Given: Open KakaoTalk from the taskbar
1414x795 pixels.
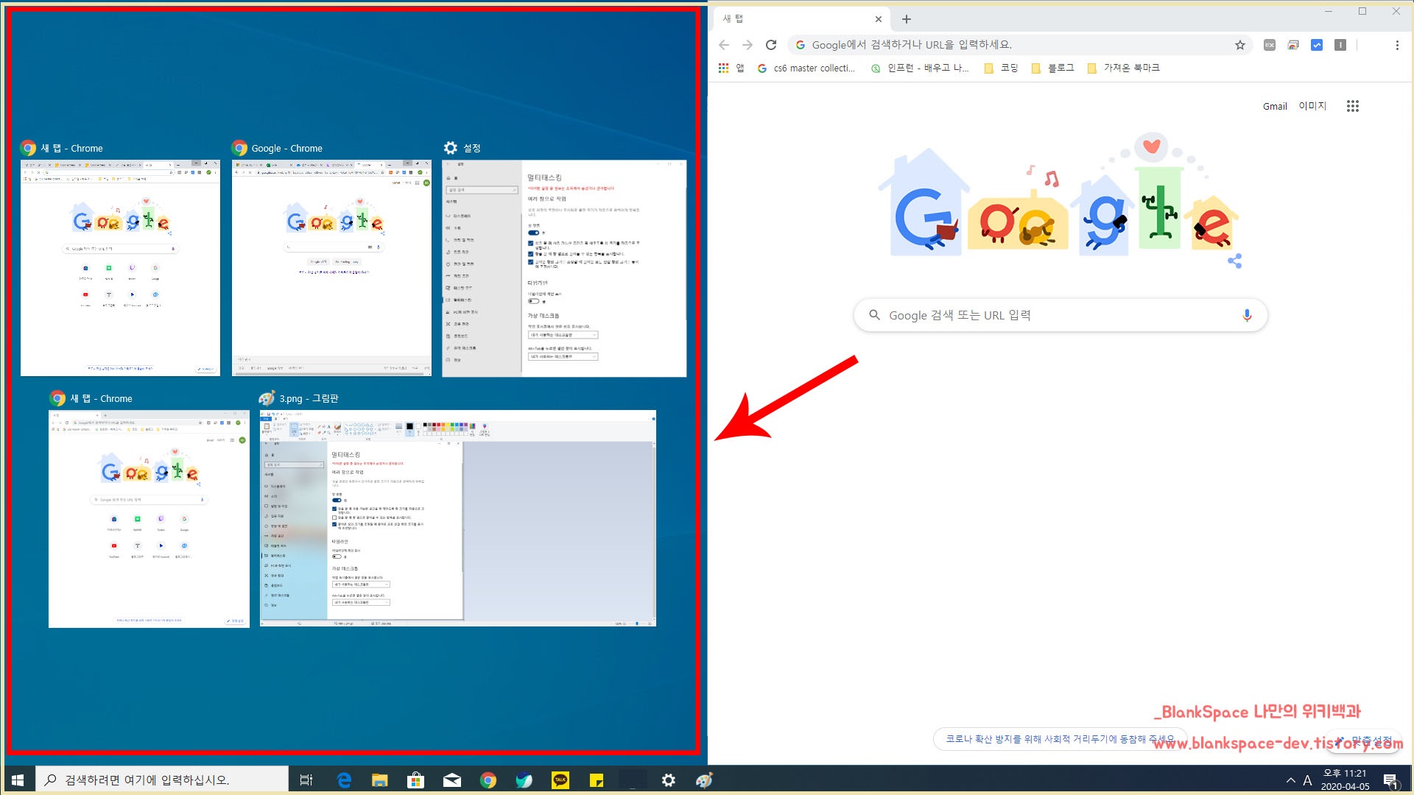Looking at the screenshot, I should [560, 780].
